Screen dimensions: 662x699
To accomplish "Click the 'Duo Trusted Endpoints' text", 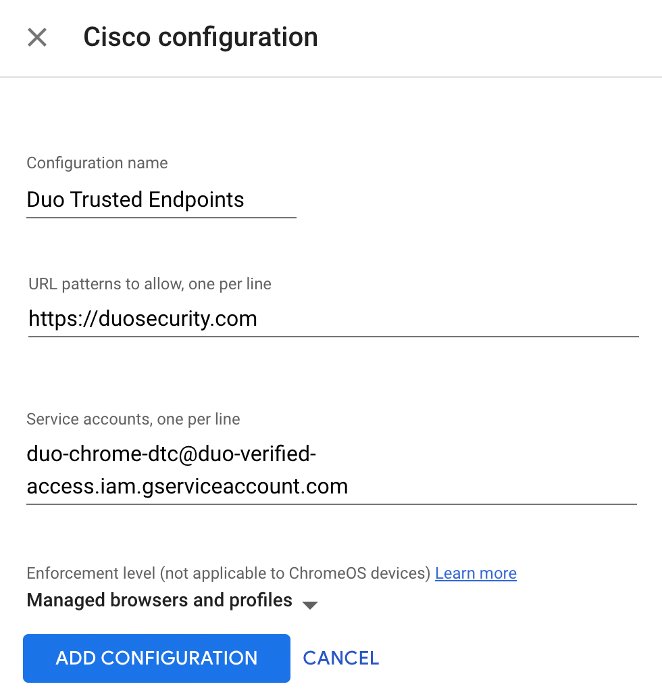I will (x=135, y=200).
